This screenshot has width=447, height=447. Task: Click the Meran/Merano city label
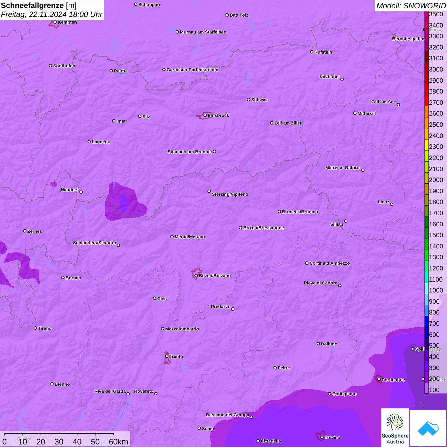(x=190, y=237)
